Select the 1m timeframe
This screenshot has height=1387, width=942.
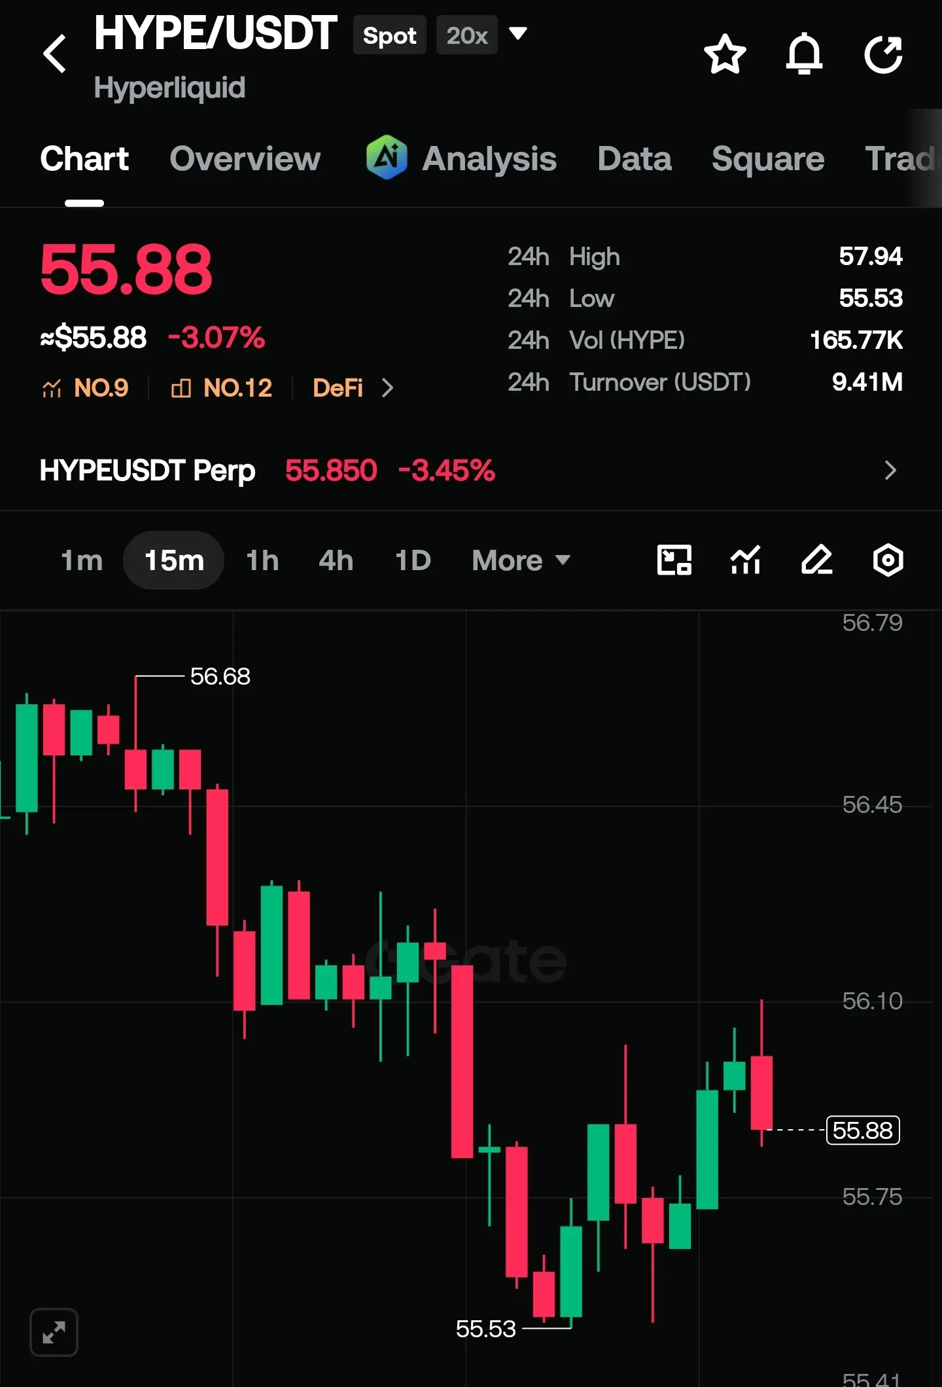click(82, 560)
